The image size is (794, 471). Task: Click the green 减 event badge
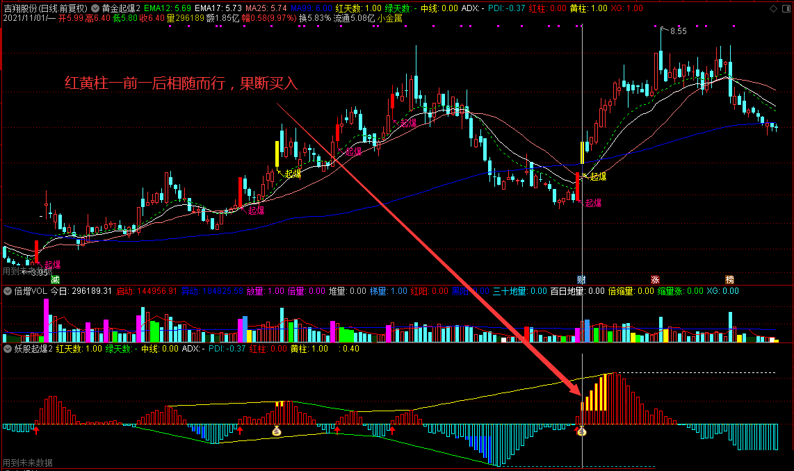click(55, 280)
